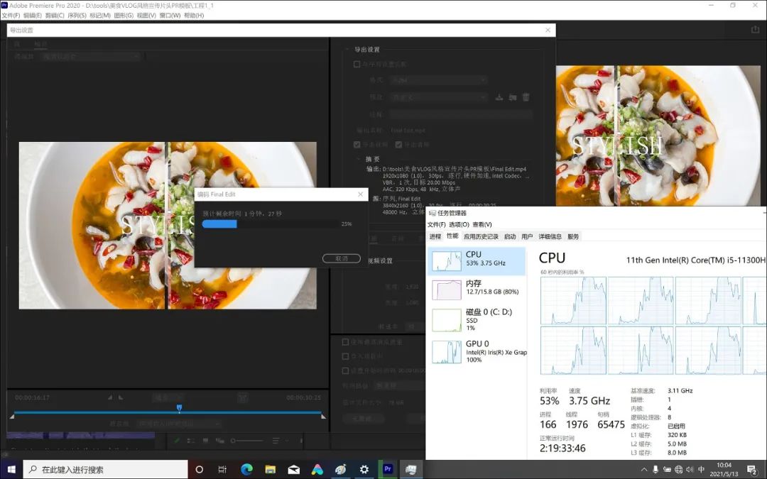Uncheck the 导出音频 option
The height and width of the screenshot is (479, 767).
398,143
